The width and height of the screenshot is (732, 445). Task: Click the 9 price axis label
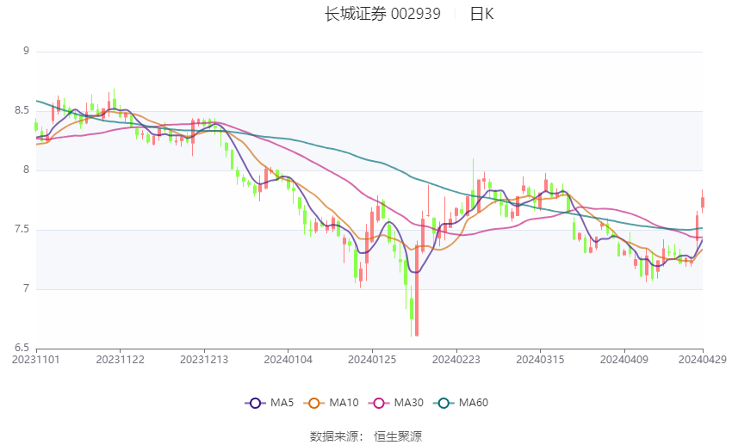click(26, 52)
